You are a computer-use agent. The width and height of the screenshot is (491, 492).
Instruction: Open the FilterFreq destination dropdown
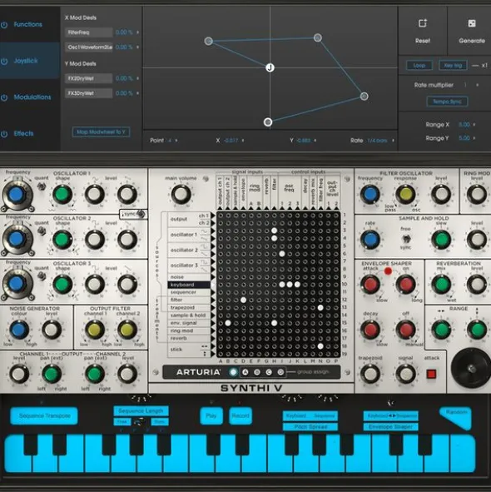pyautogui.click(x=89, y=32)
